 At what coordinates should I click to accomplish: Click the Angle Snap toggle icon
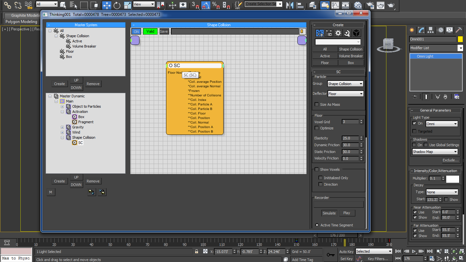tap(206, 5)
